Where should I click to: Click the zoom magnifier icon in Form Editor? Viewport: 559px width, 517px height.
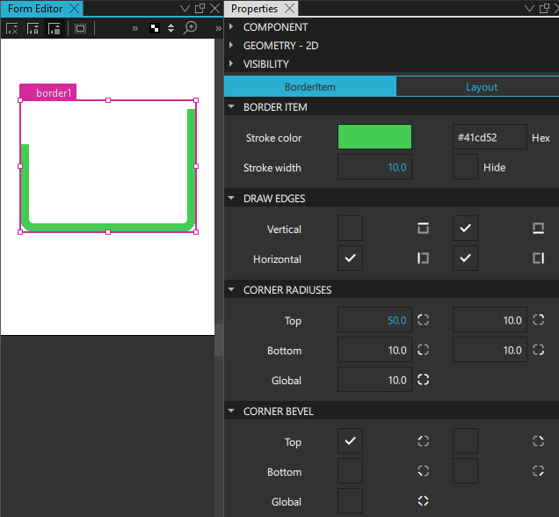click(x=190, y=28)
